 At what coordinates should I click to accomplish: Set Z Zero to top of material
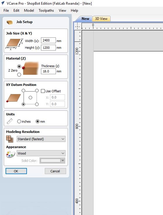click(19, 67)
